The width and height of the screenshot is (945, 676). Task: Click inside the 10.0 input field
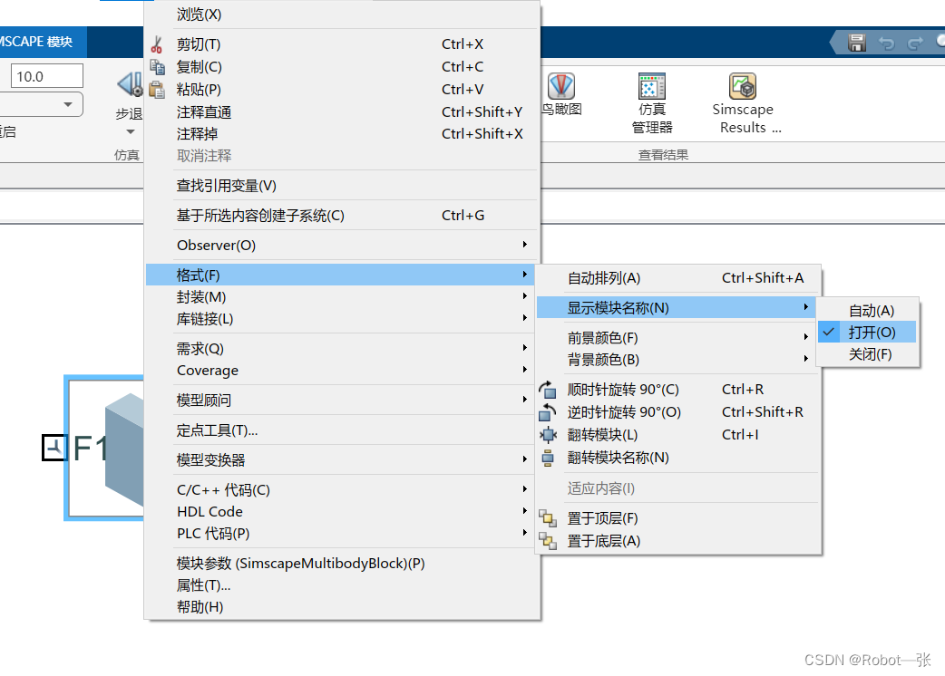pos(46,75)
